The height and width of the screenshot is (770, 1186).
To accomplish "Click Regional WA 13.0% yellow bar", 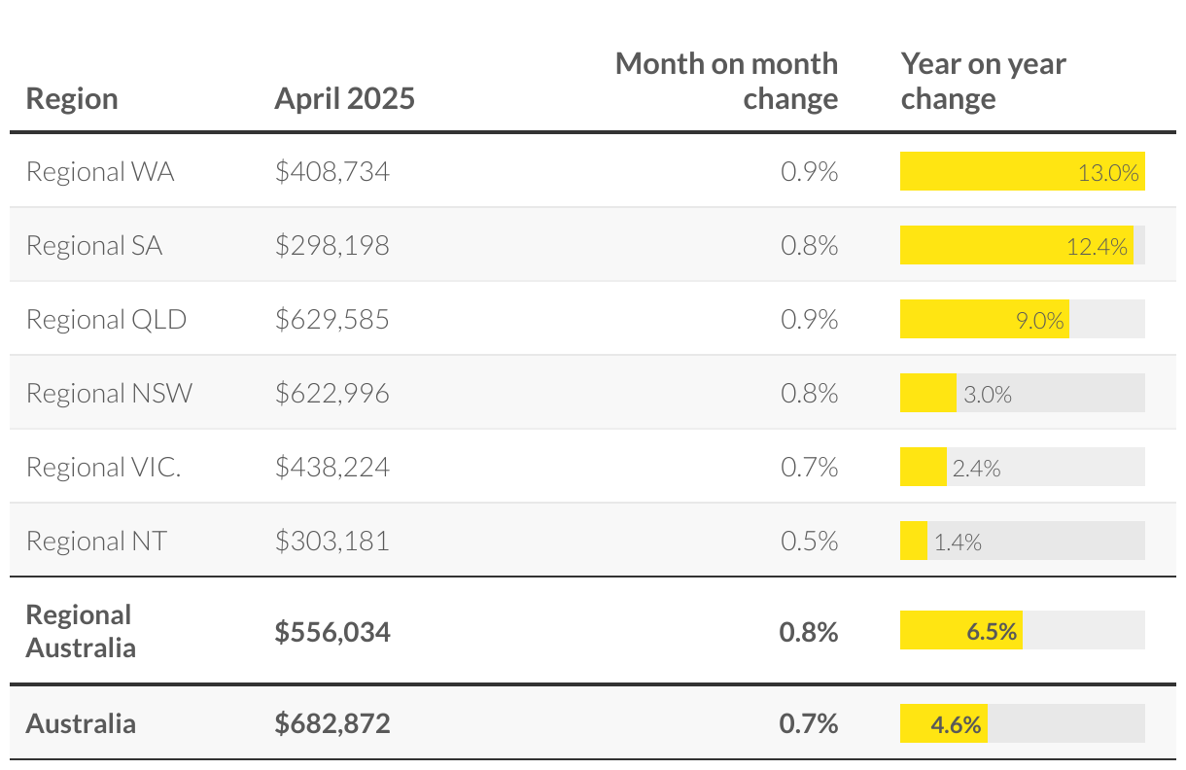I will coord(1021,172).
